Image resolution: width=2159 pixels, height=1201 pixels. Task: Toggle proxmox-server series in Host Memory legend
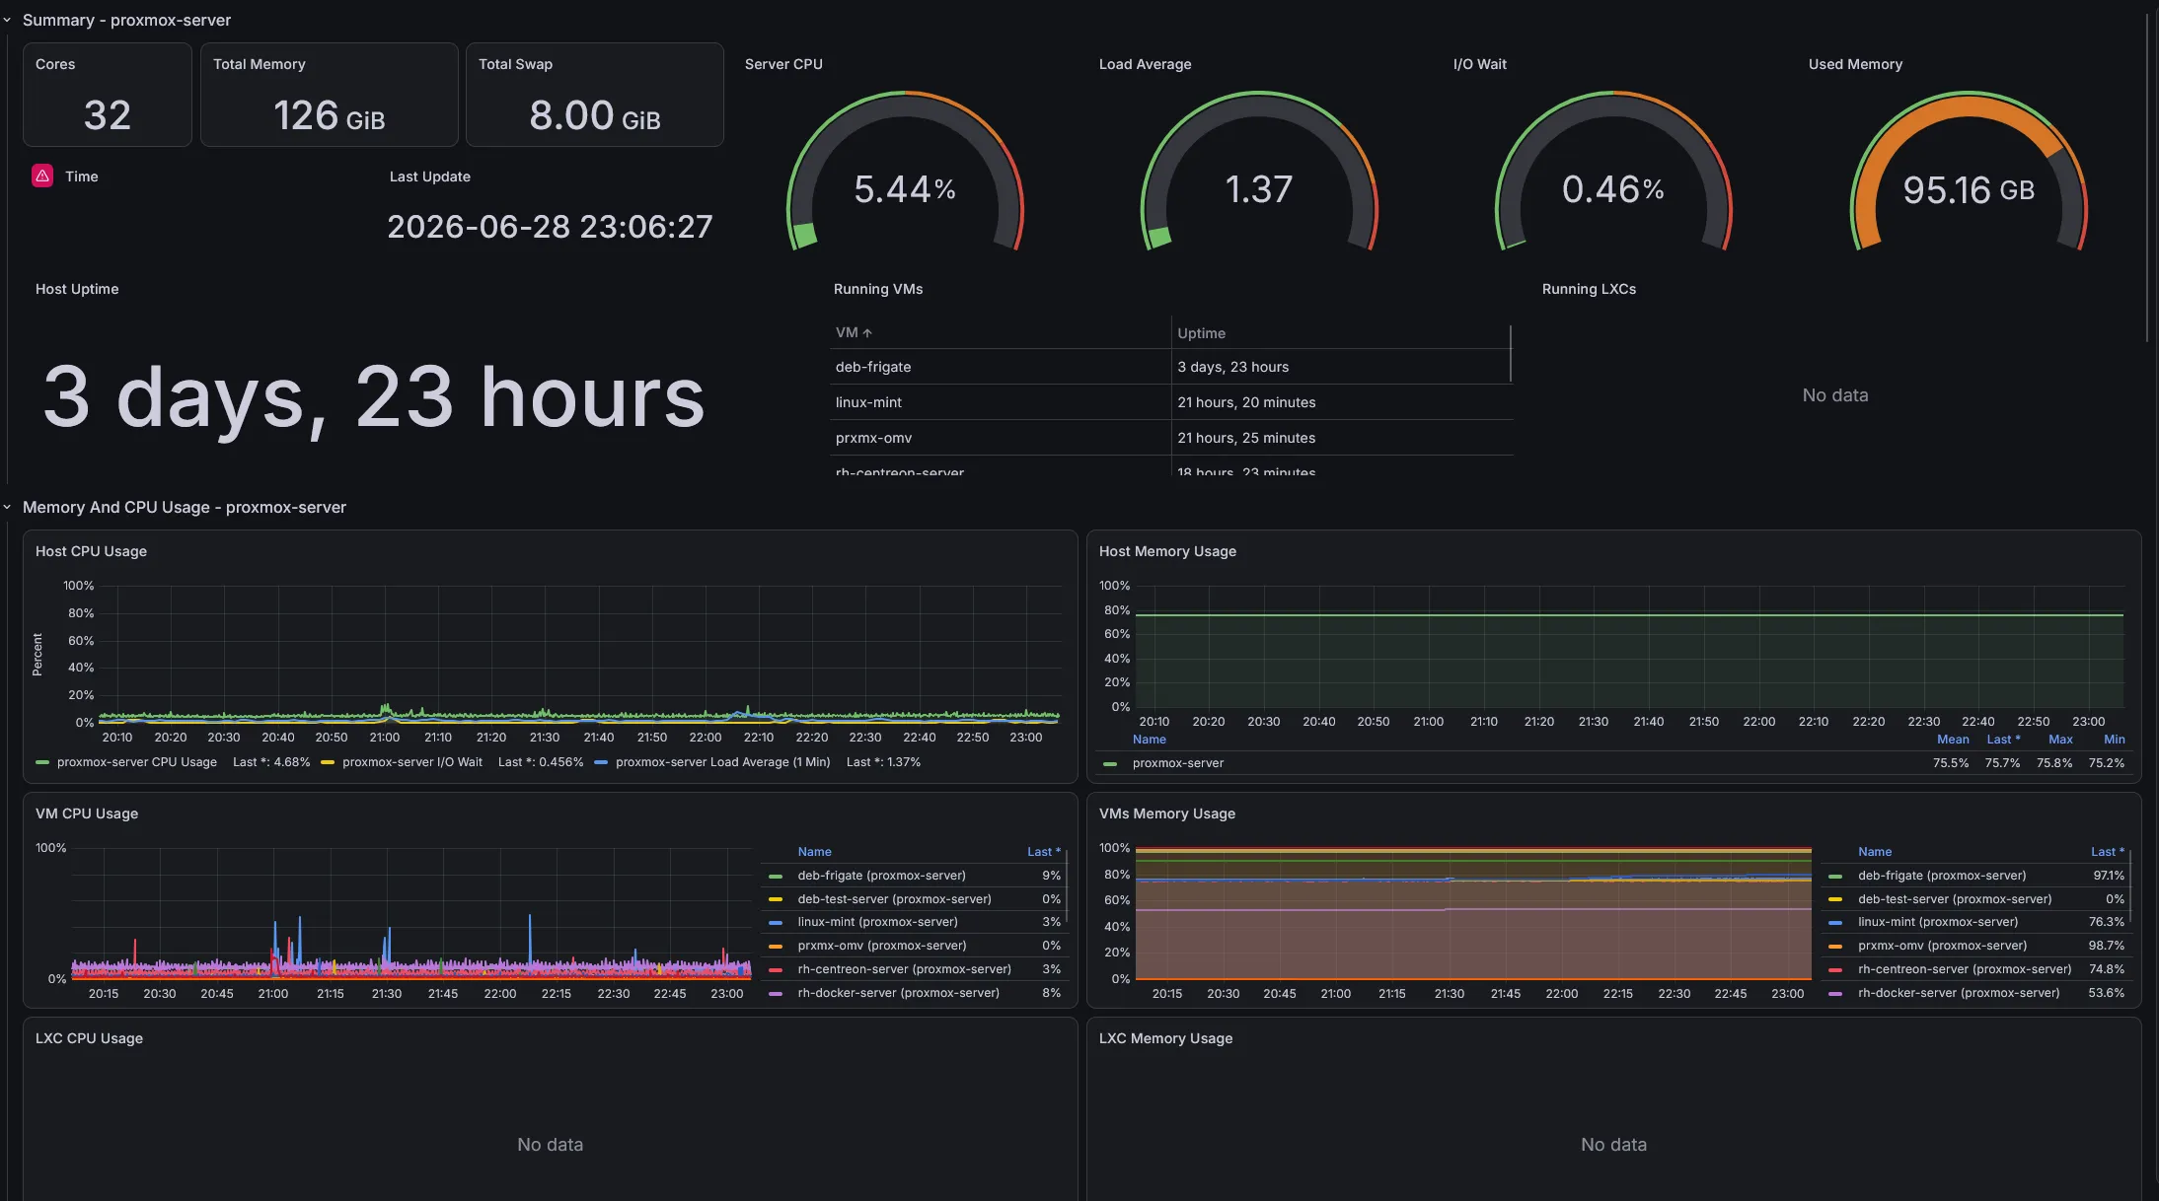click(x=1177, y=763)
